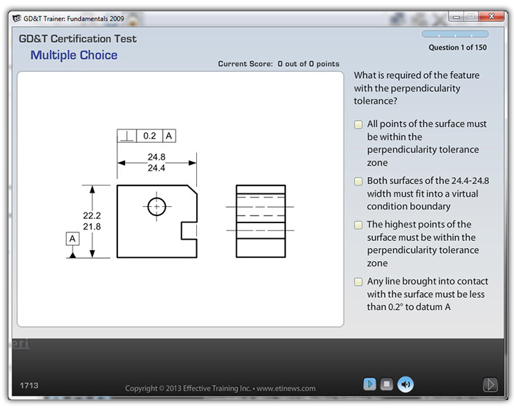Image resolution: width=514 pixels, height=408 pixels.
Task: Click the side view drawing with dashed lines
Action: point(261,221)
